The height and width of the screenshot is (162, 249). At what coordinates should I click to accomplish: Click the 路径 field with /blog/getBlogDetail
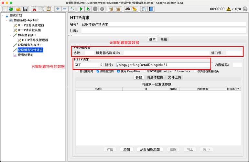point(165,65)
